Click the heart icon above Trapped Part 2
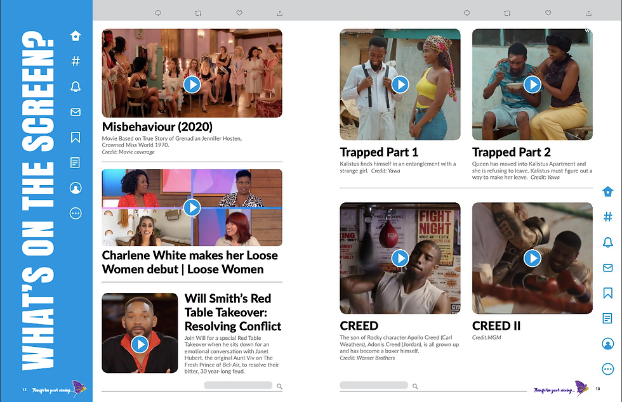622x402 pixels. tap(548, 13)
